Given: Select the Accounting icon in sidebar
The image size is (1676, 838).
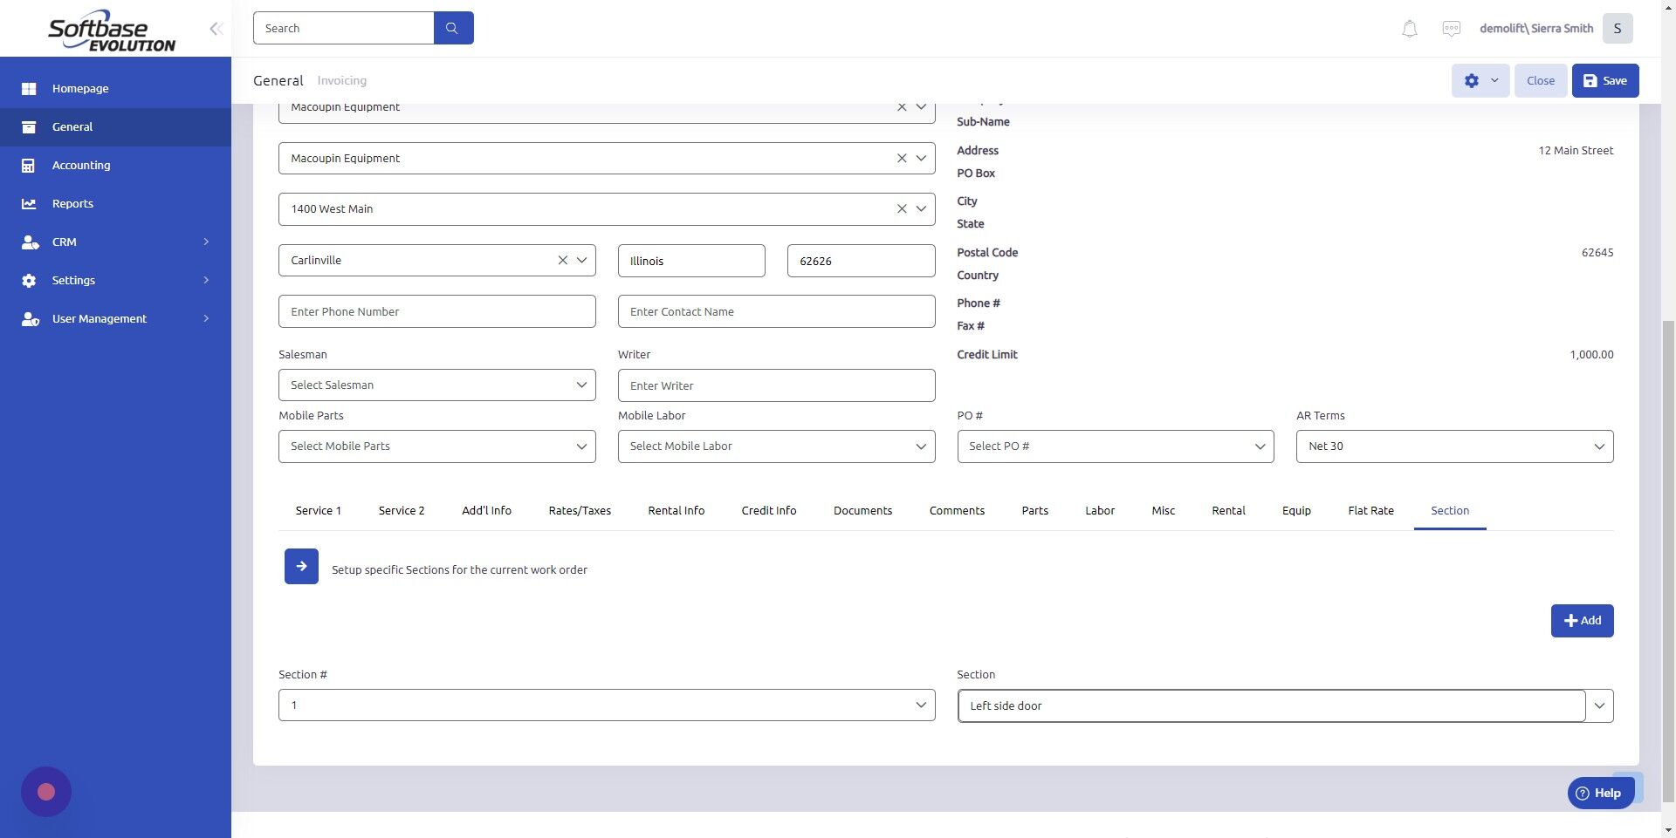Looking at the screenshot, I should pyautogui.click(x=29, y=165).
